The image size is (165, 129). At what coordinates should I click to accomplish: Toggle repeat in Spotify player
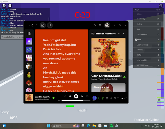click(87, 96)
